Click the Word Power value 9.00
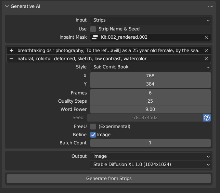This screenshot has height=193, width=220. (x=151, y=110)
